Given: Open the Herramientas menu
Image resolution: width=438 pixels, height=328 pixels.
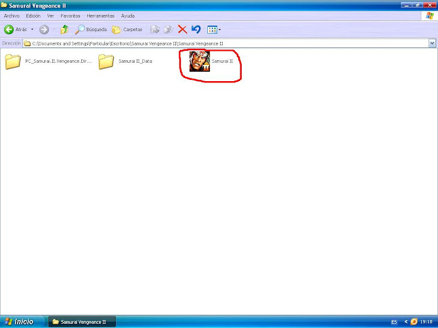Looking at the screenshot, I should pos(101,16).
